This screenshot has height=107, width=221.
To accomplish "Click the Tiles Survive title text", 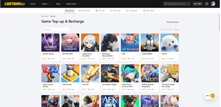I will (67, 84).
